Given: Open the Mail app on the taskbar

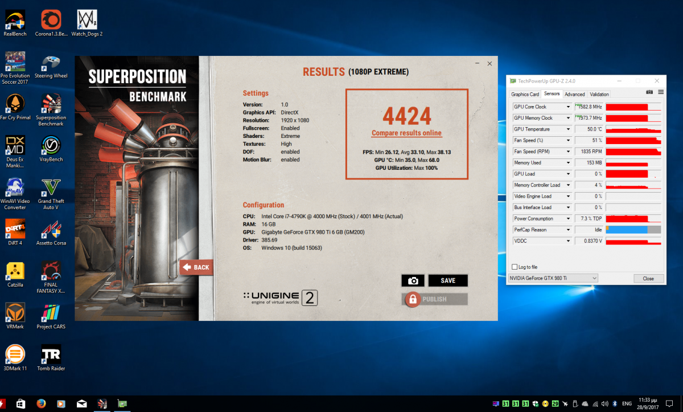Looking at the screenshot, I should click(x=82, y=403).
